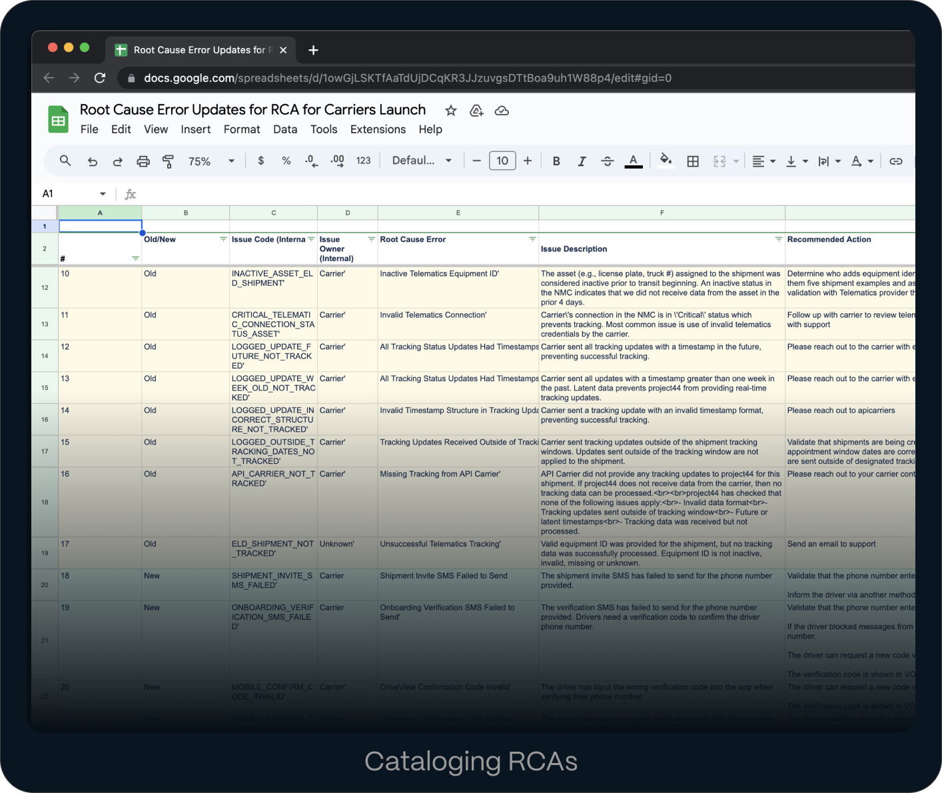Star this spreadsheet document
942x793 pixels.
click(451, 111)
